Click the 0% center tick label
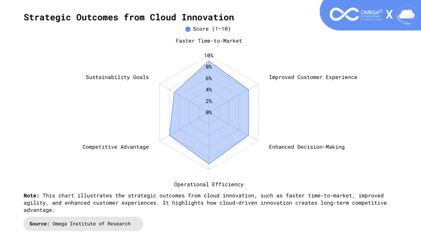 point(209,112)
